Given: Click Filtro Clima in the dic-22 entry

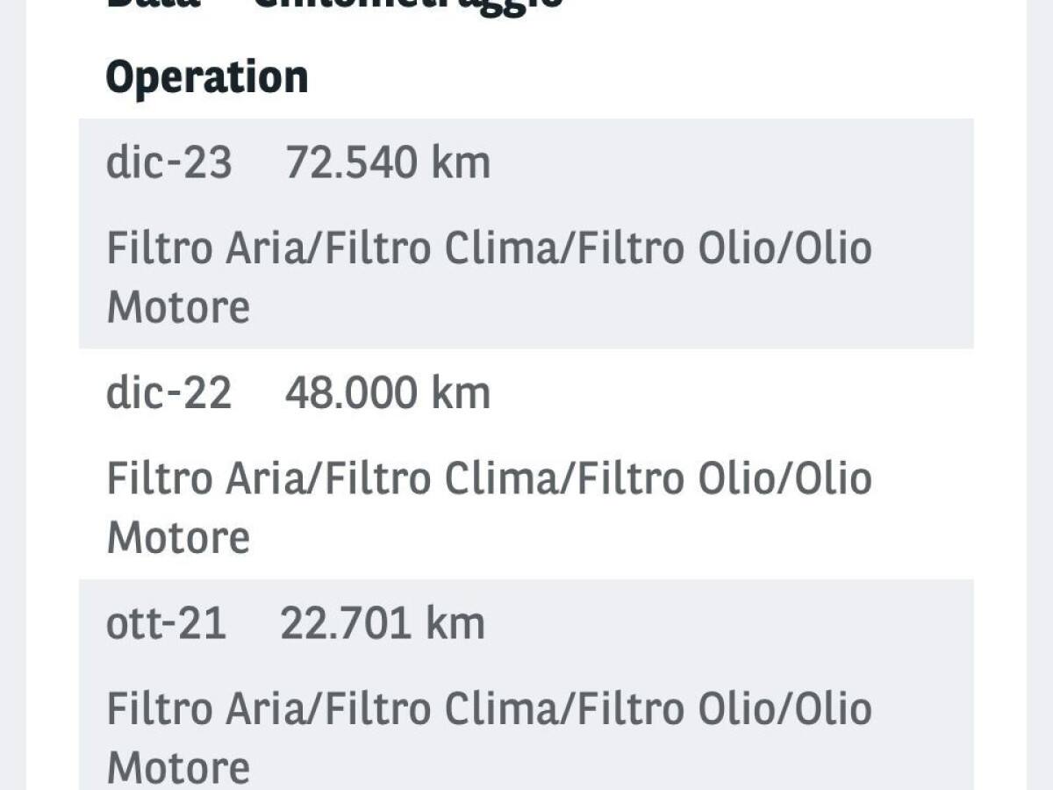Looking at the screenshot, I should click(443, 479).
